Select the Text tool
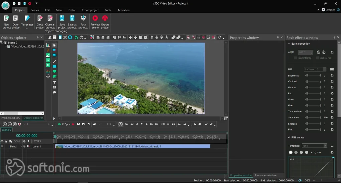 pos(54,83)
